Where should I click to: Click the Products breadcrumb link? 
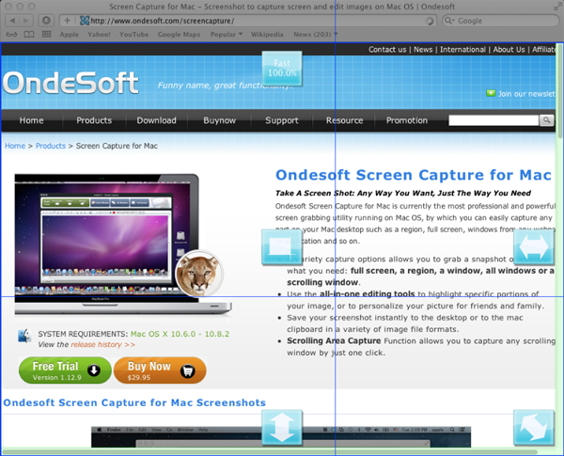[51, 146]
